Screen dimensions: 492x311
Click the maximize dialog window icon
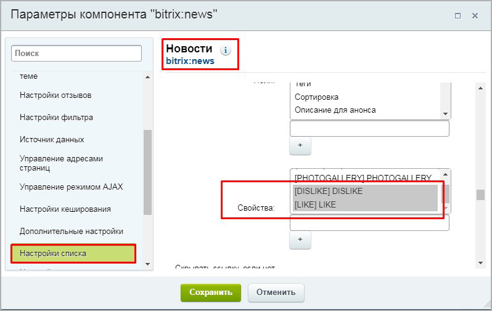[457, 15]
